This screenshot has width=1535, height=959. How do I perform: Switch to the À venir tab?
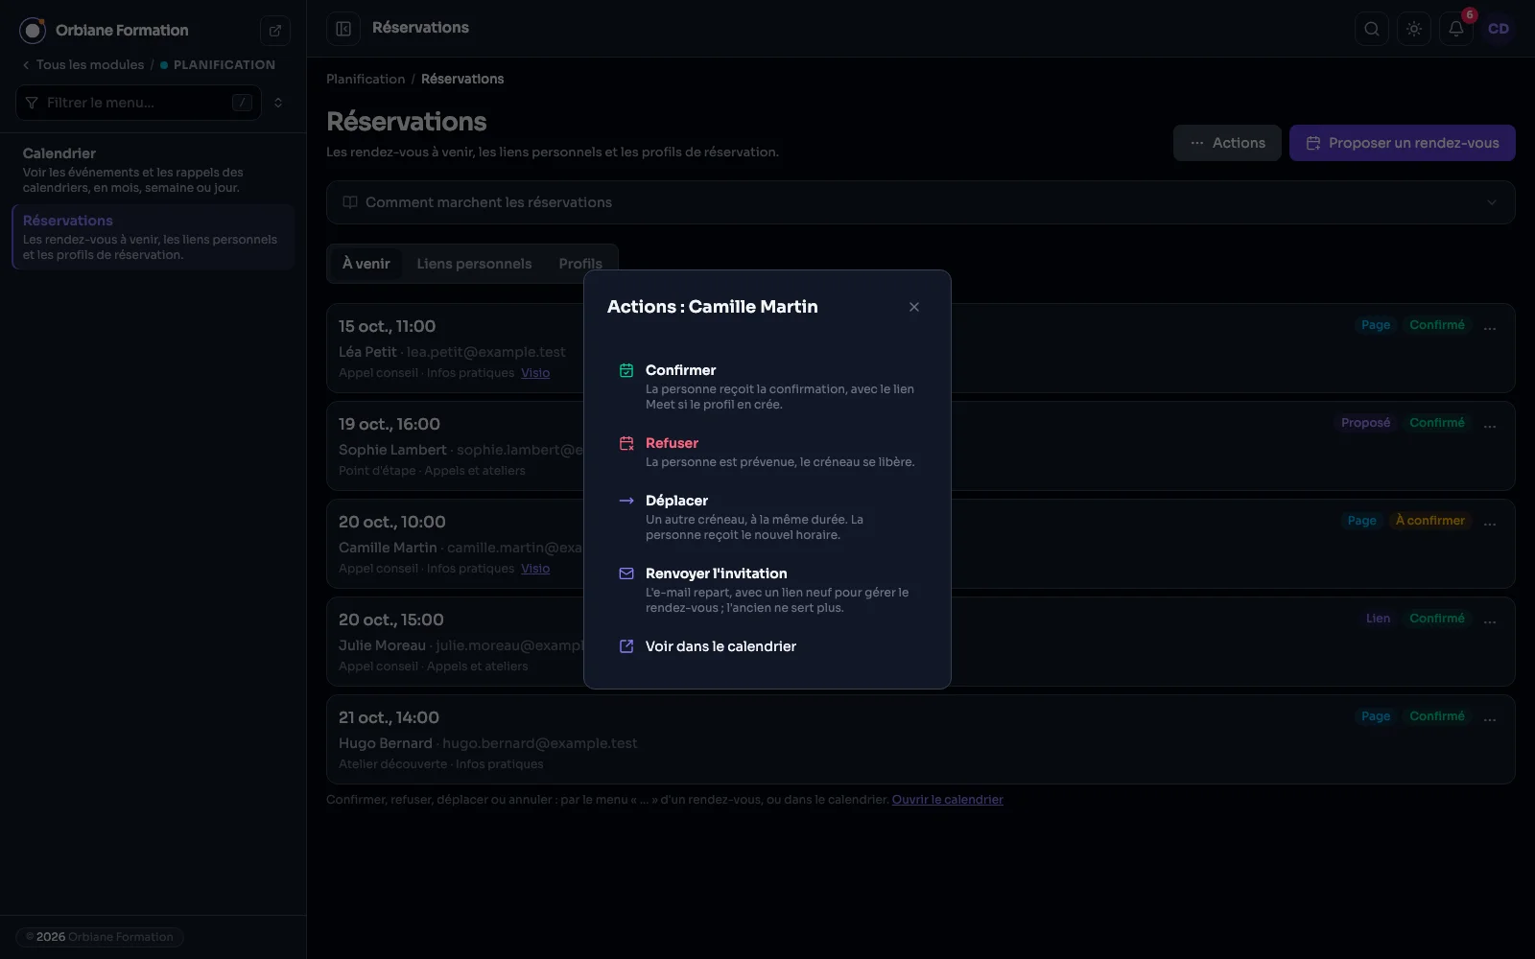click(366, 264)
